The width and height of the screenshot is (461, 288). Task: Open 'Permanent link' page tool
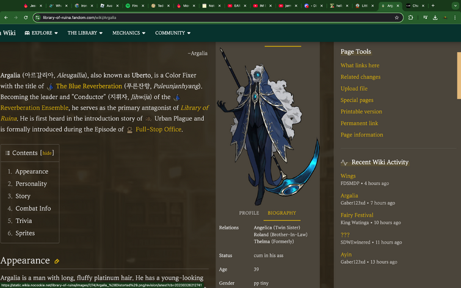pos(359,123)
